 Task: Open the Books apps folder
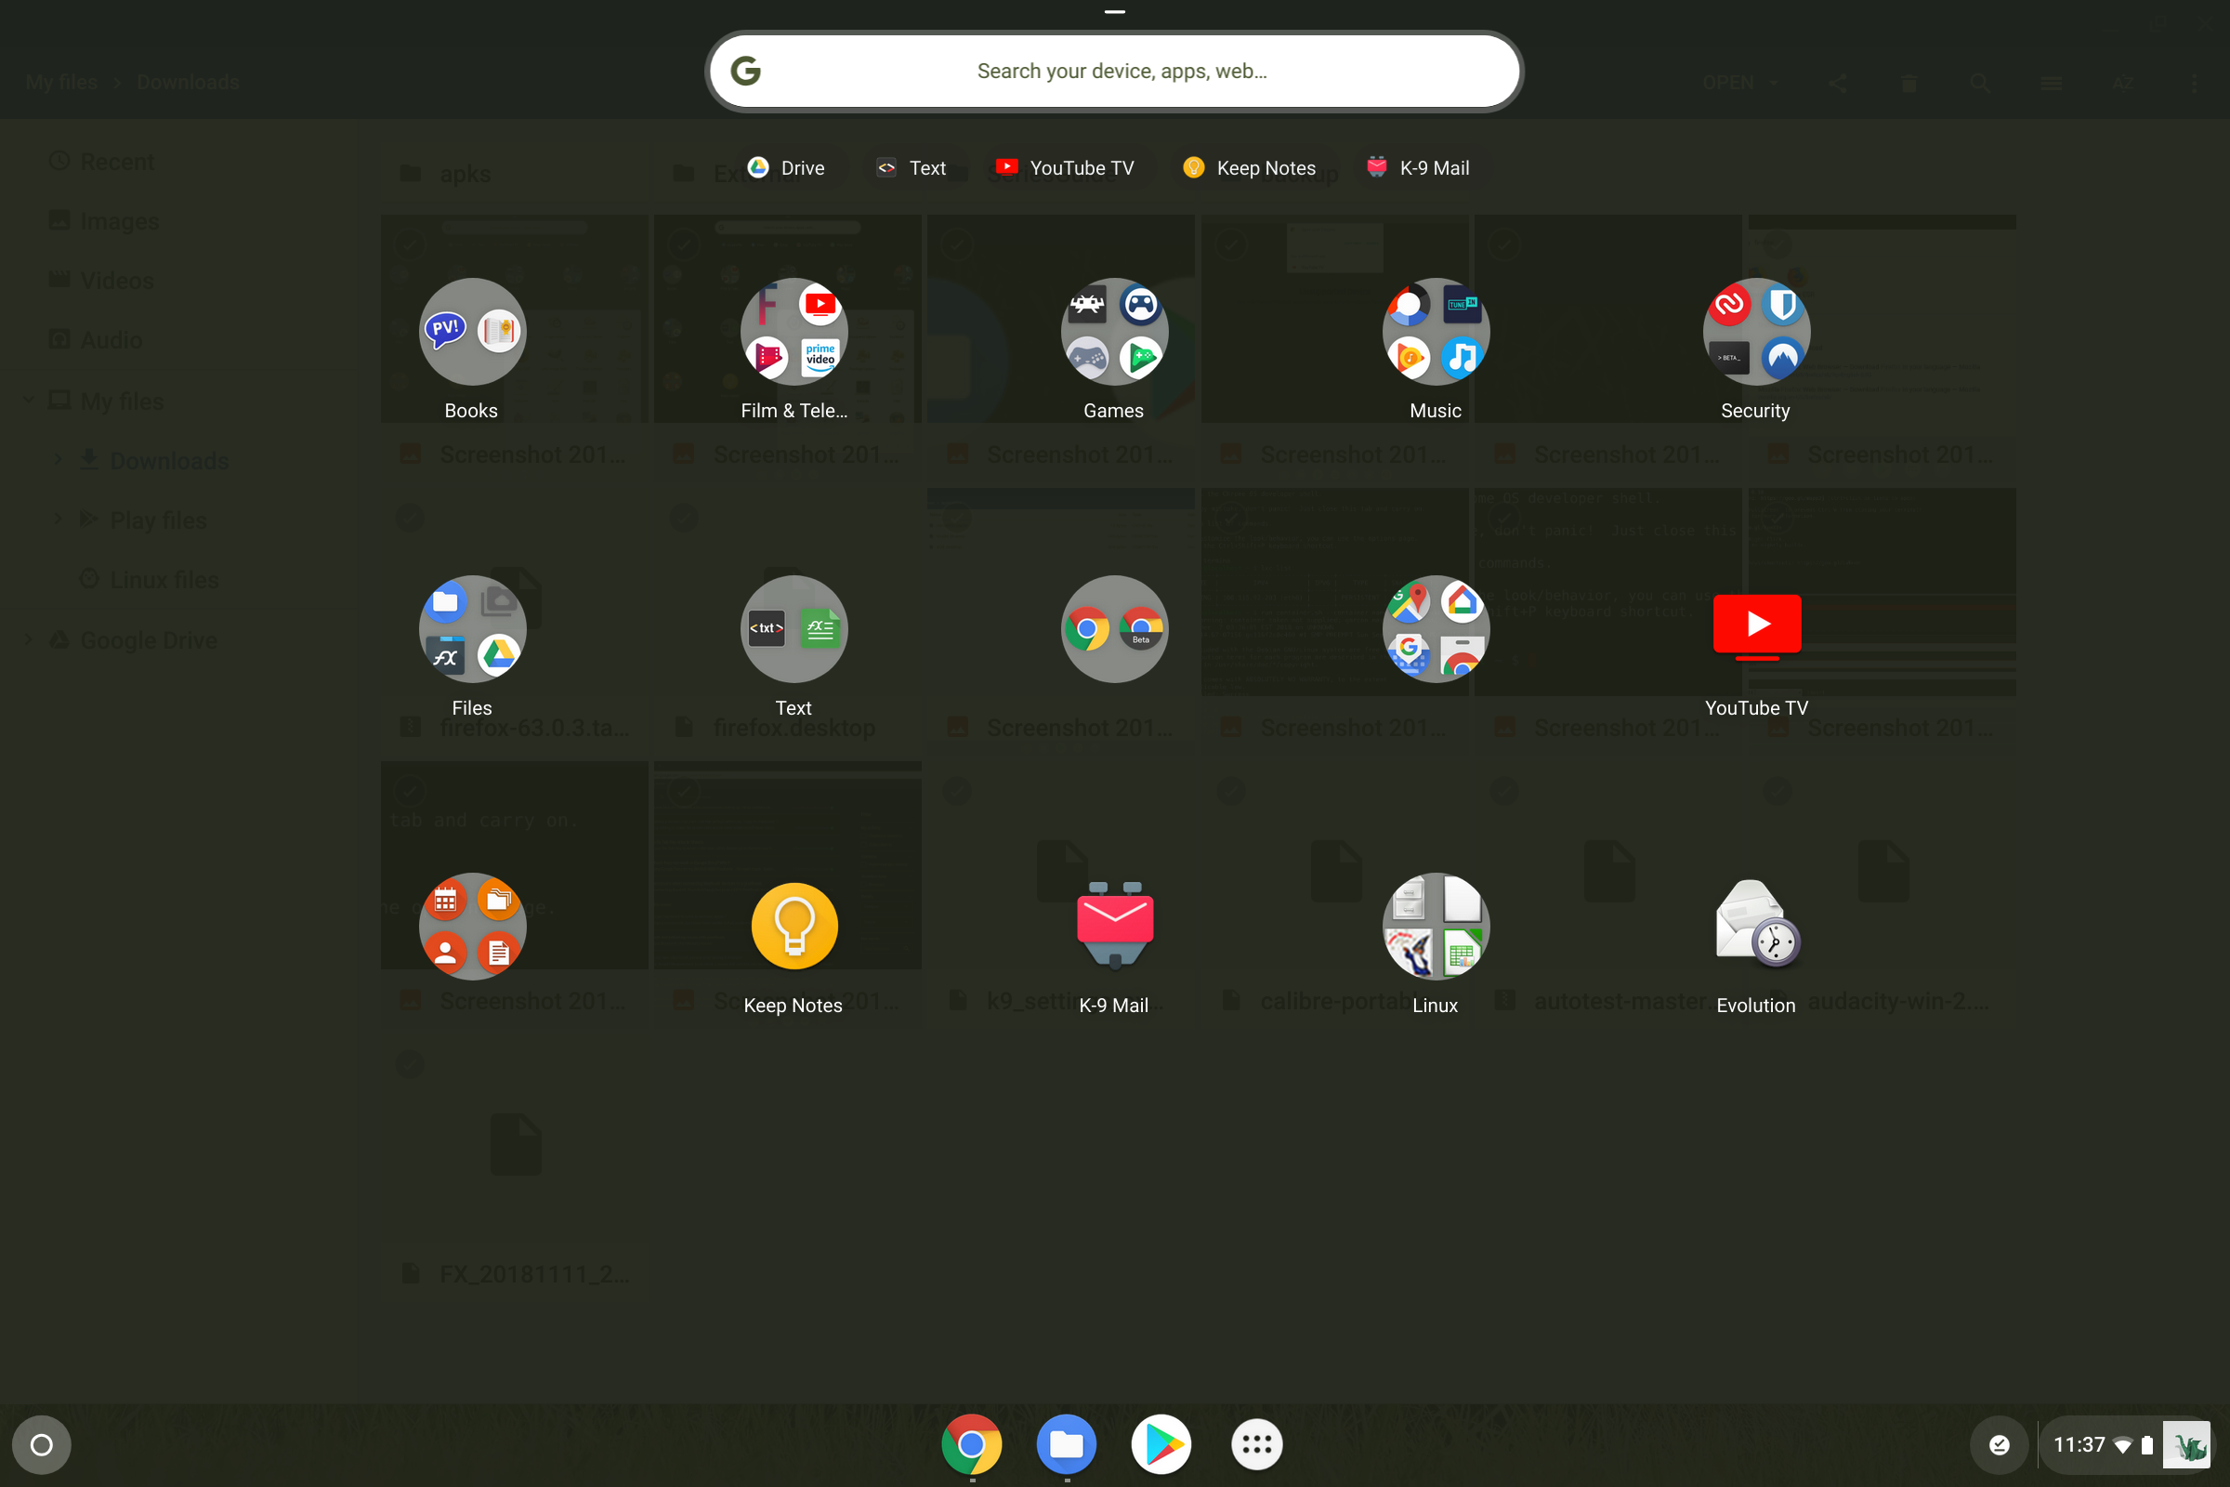pyautogui.click(x=471, y=330)
